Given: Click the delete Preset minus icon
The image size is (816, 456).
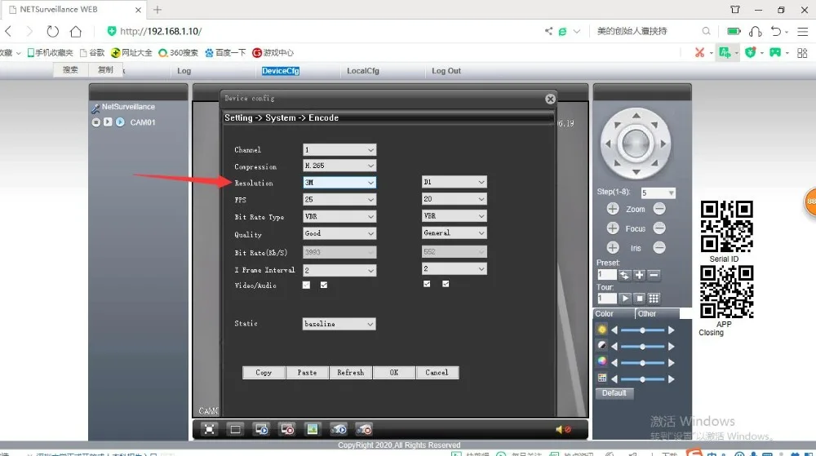Looking at the screenshot, I should (x=654, y=275).
